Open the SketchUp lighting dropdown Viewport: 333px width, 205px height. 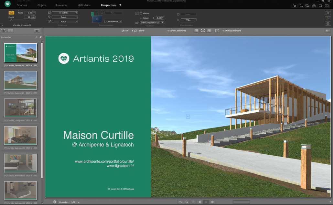pos(65,13)
